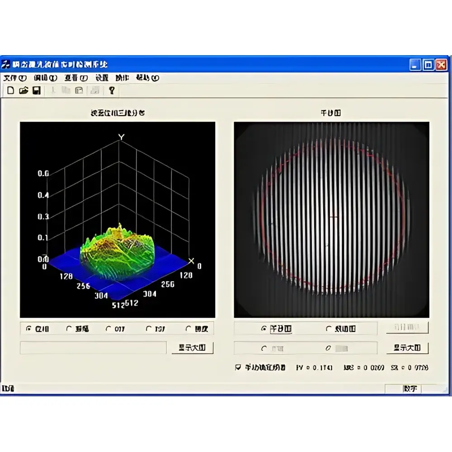Click the application logo in the title bar
The width and height of the screenshot is (452, 452).
[6, 65]
